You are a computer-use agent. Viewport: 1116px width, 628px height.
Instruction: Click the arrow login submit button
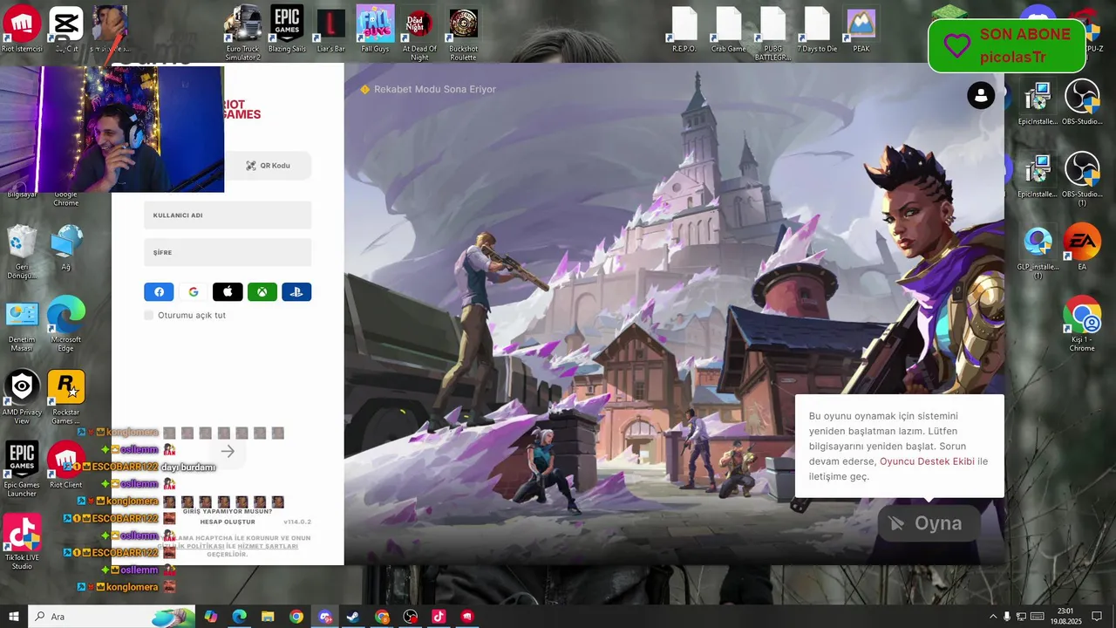pos(228,451)
